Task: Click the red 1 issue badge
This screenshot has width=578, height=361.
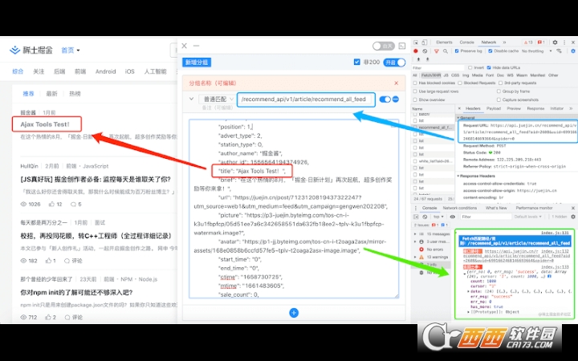Action: [x=541, y=43]
